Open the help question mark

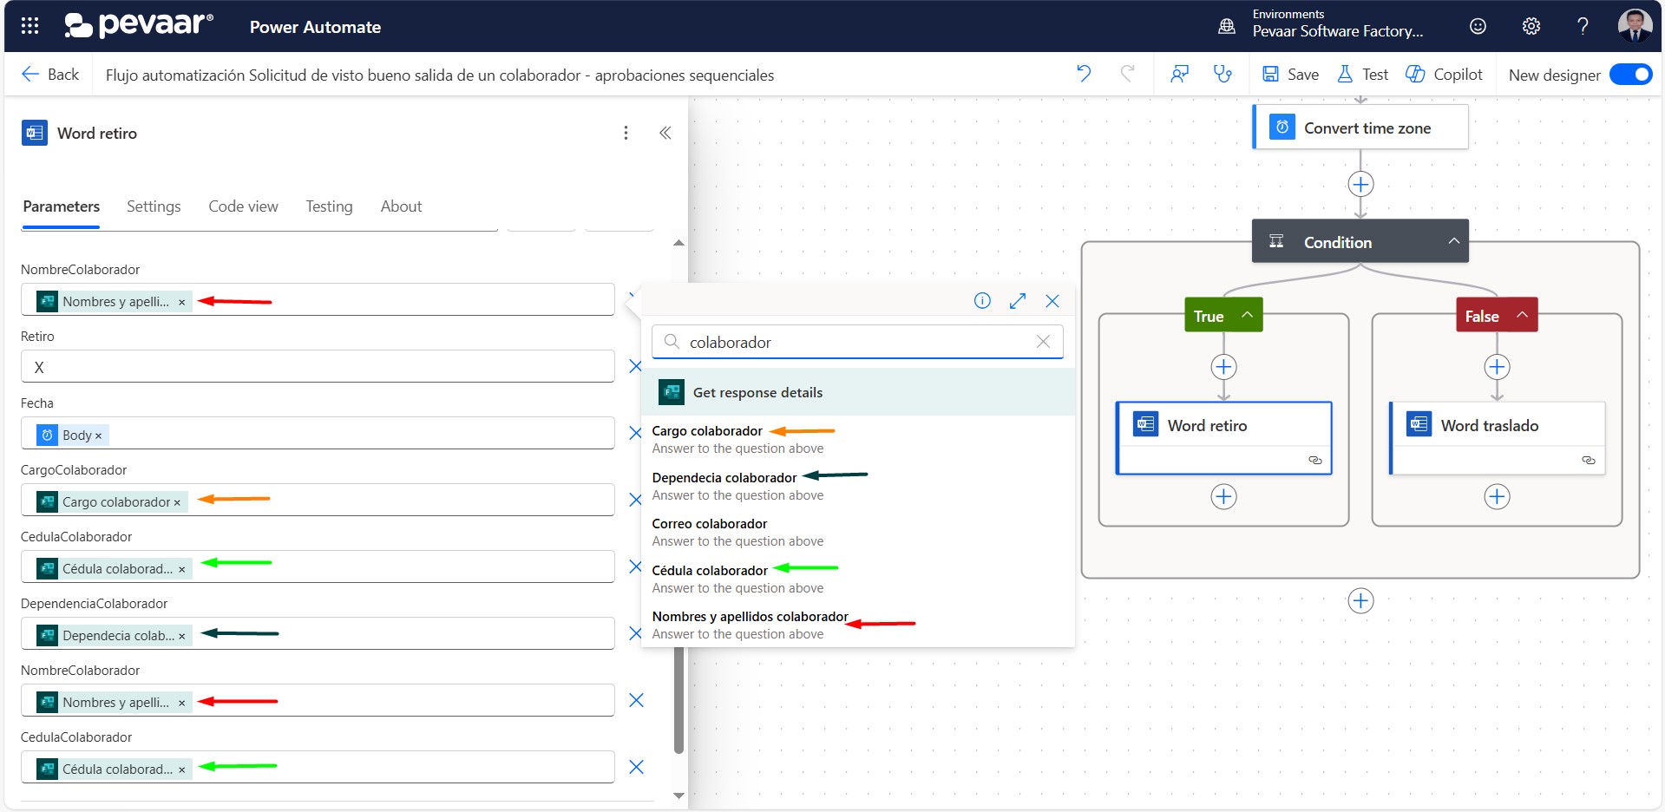click(1583, 26)
